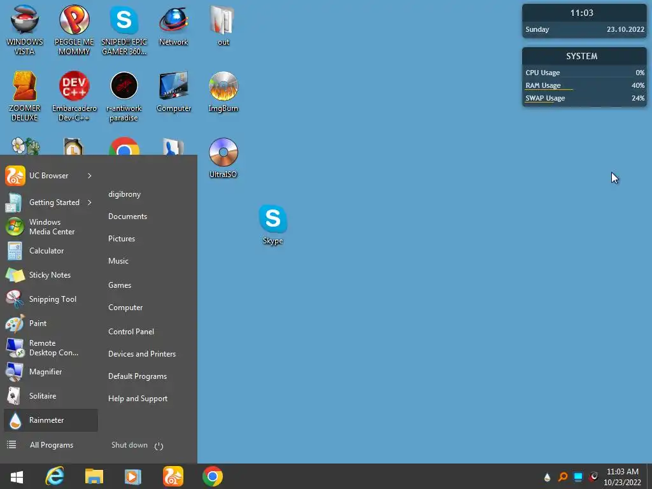Image resolution: width=652 pixels, height=489 pixels.
Task: Select the standalone Skype desktop icon
Action: click(273, 224)
